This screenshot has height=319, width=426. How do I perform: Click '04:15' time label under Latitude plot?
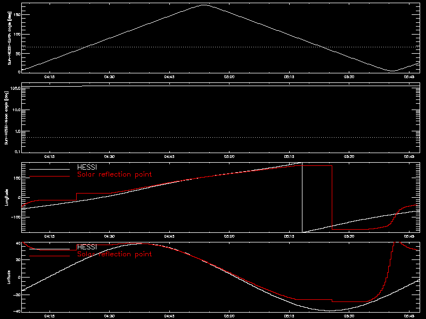click(x=50, y=316)
